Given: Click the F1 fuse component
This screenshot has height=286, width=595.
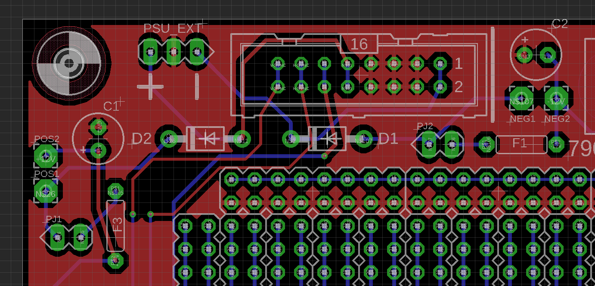Looking at the screenshot, I should click(x=521, y=144).
